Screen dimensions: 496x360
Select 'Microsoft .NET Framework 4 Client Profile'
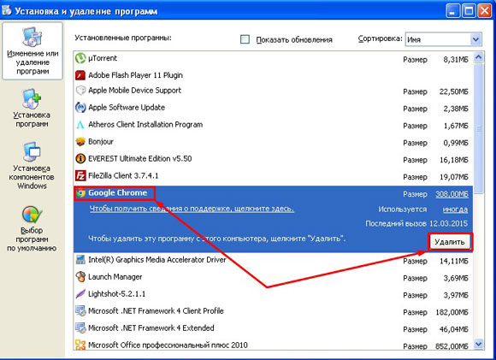(156, 311)
